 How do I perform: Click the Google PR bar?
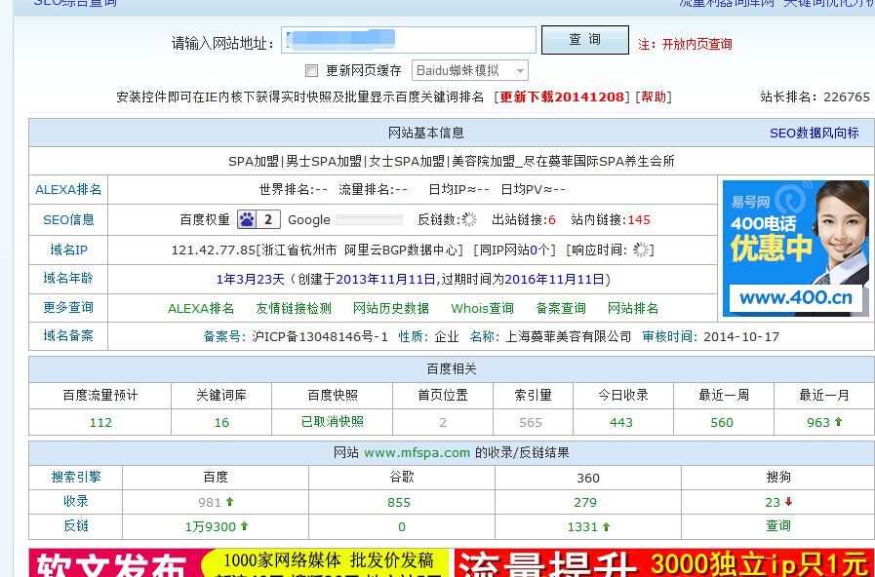click(x=369, y=219)
